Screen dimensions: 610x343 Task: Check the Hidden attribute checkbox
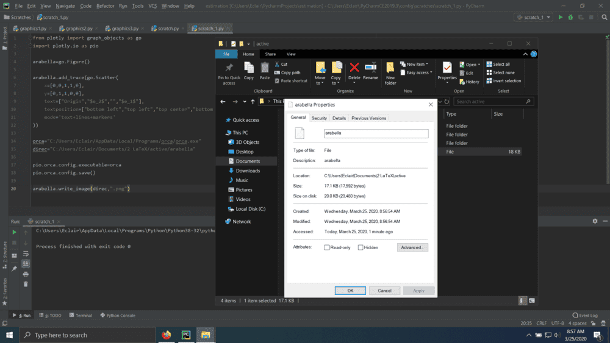tap(361, 247)
